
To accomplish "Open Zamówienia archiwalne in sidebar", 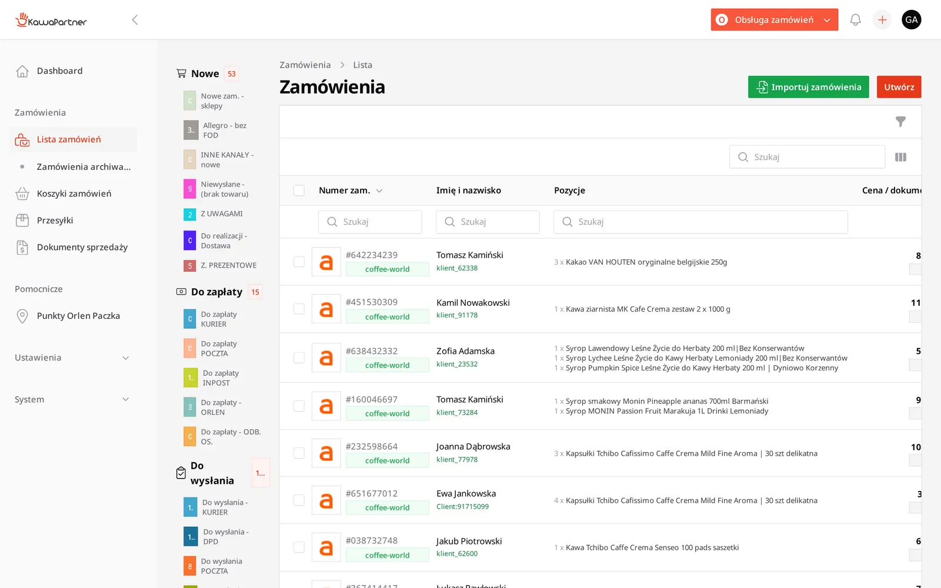I will coord(84,167).
